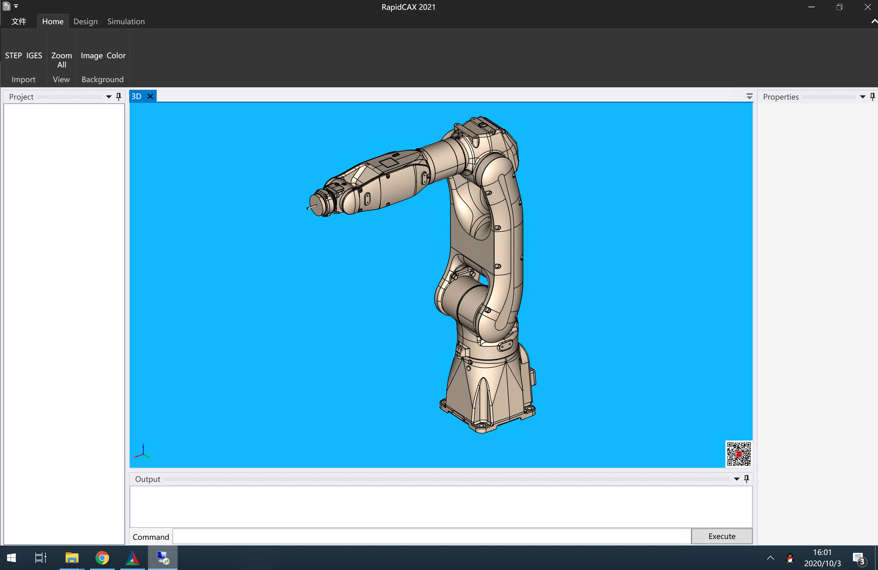The width and height of the screenshot is (878, 570).
Task: Open Chrome from the taskbar
Action: tap(102, 557)
